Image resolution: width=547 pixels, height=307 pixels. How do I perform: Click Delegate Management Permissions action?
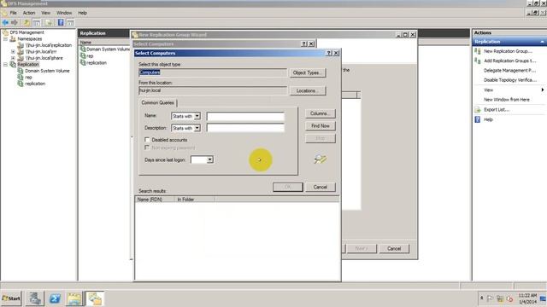509,70
